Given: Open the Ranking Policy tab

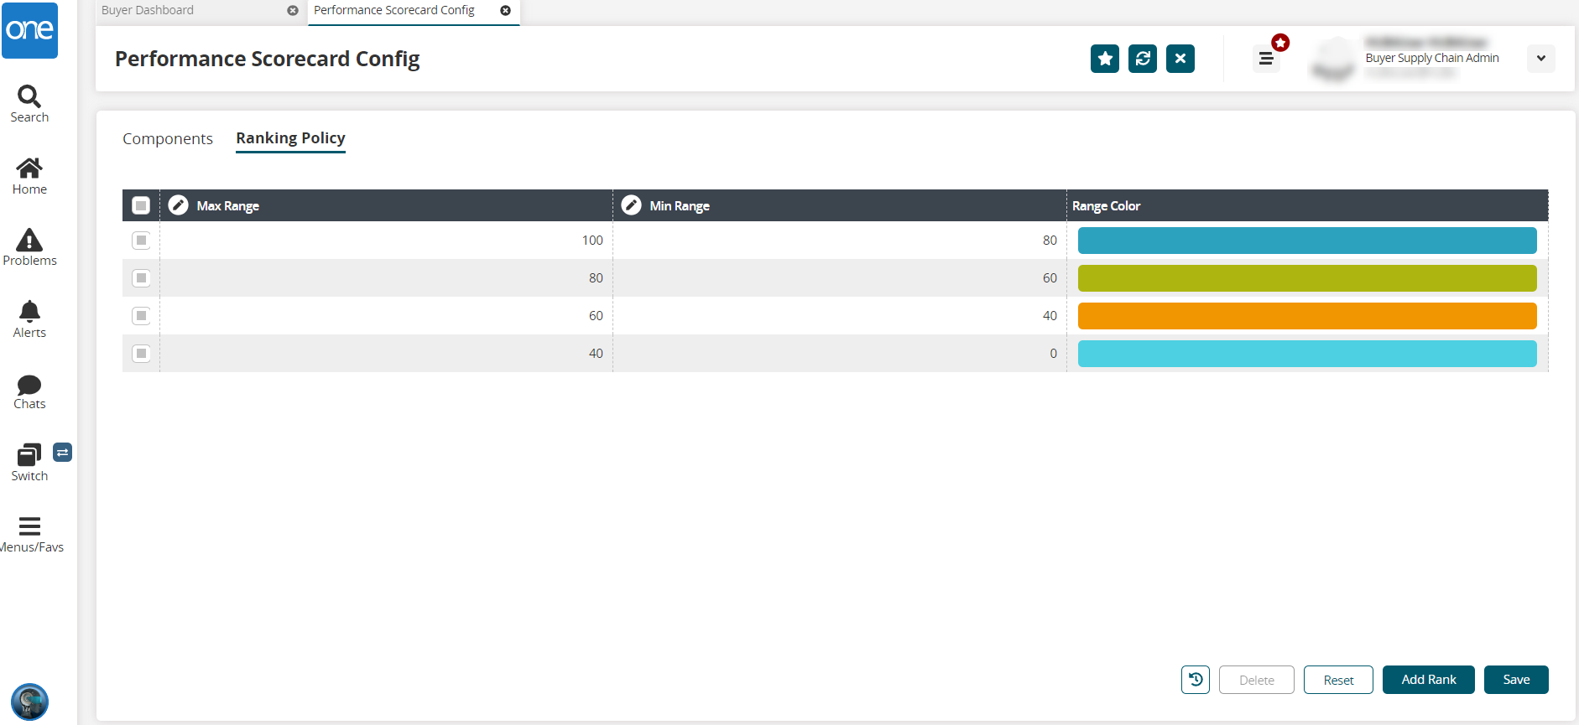Looking at the screenshot, I should [x=290, y=138].
